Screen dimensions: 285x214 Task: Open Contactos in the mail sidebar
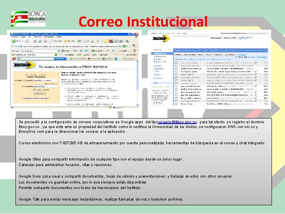(x=158, y=78)
